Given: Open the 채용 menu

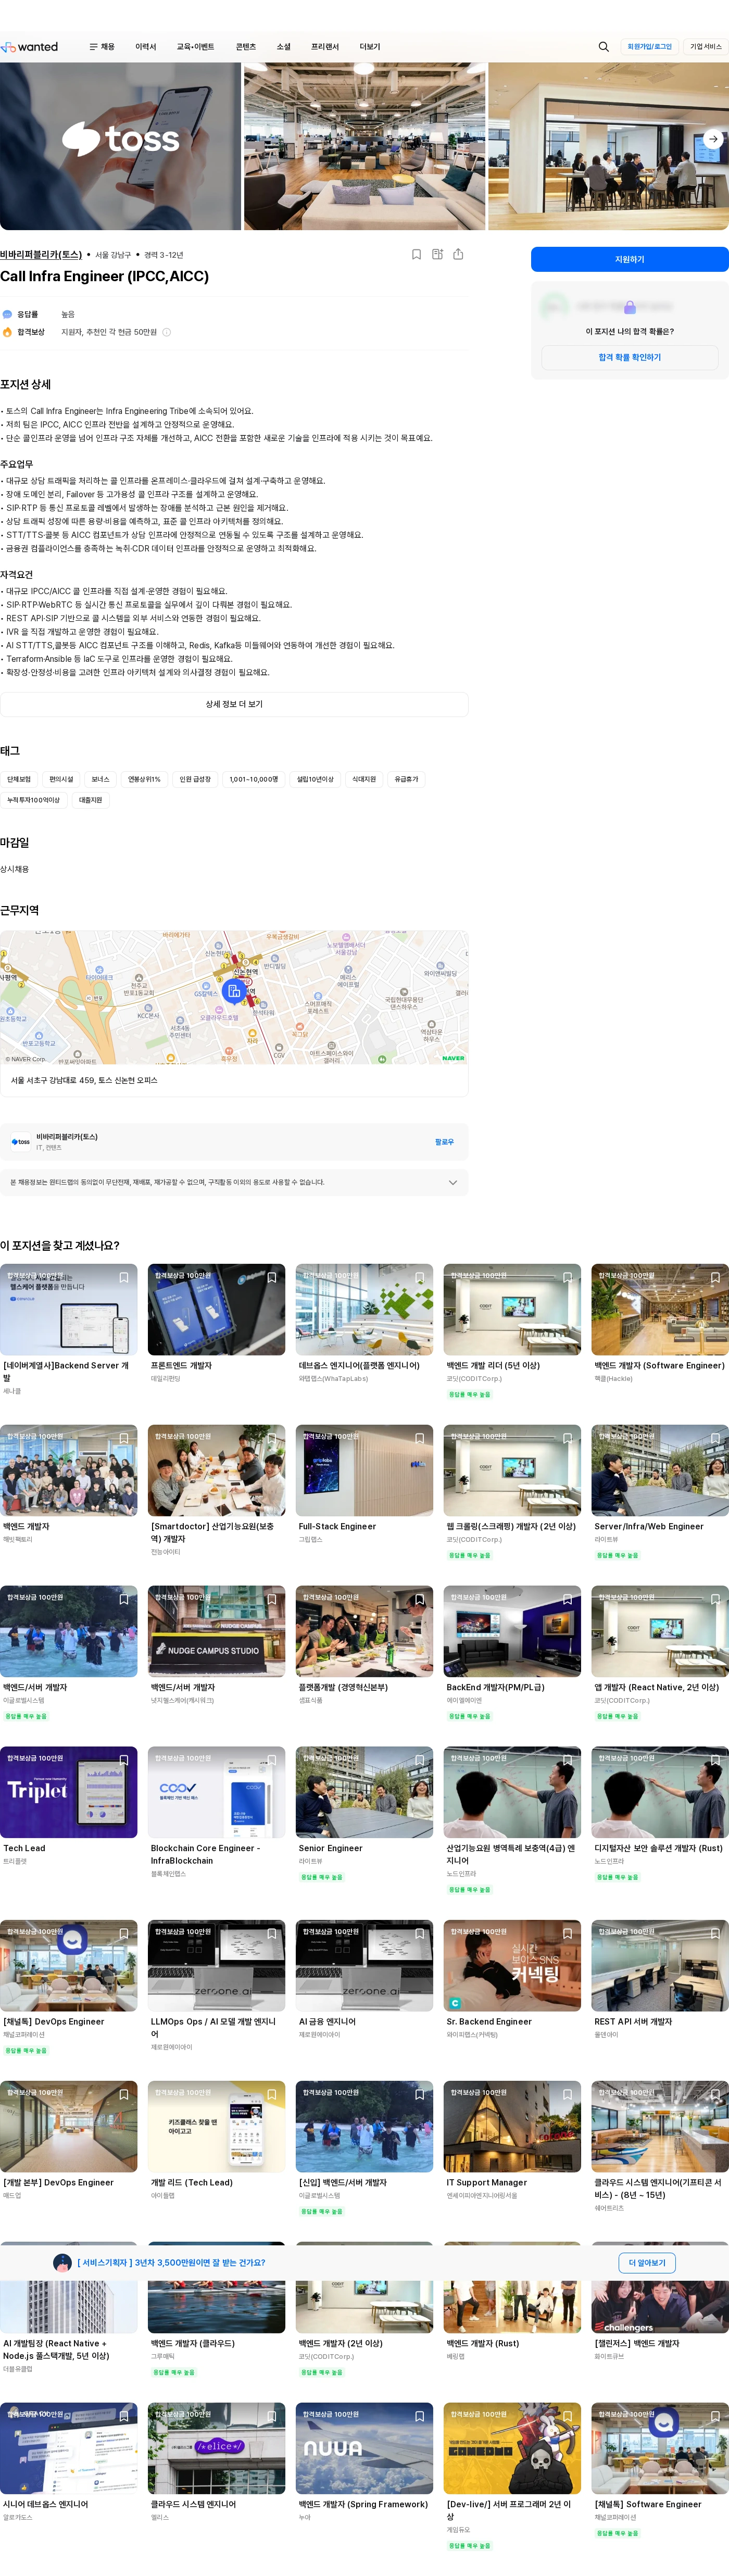Looking at the screenshot, I should pos(107,47).
